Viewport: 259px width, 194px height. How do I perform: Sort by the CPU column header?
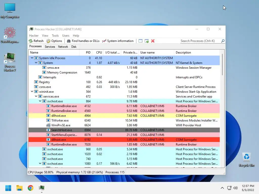[x=98, y=53]
